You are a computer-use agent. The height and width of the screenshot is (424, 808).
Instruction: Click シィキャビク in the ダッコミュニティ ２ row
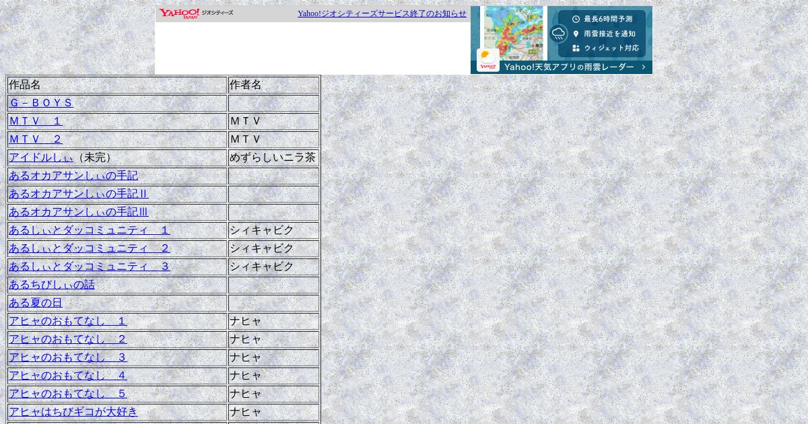[x=262, y=248]
